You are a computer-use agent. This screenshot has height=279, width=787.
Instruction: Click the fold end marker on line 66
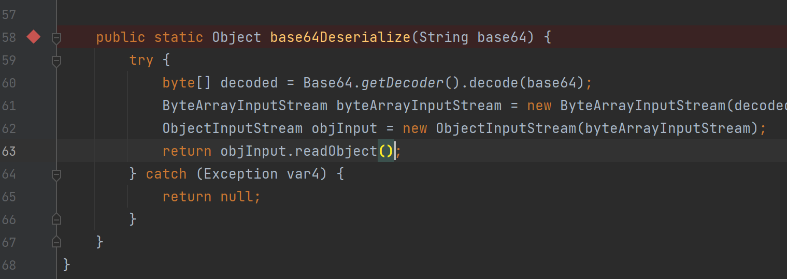click(x=56, y=219)
